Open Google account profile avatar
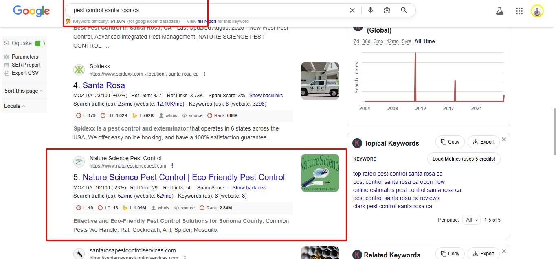This screenshot has height=259, width=556. [537, 11]
